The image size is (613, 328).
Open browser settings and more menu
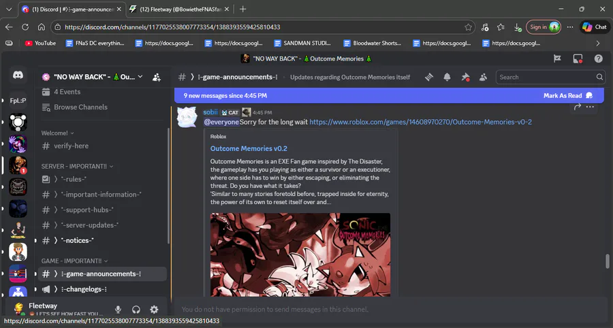[x=570, y=27]
